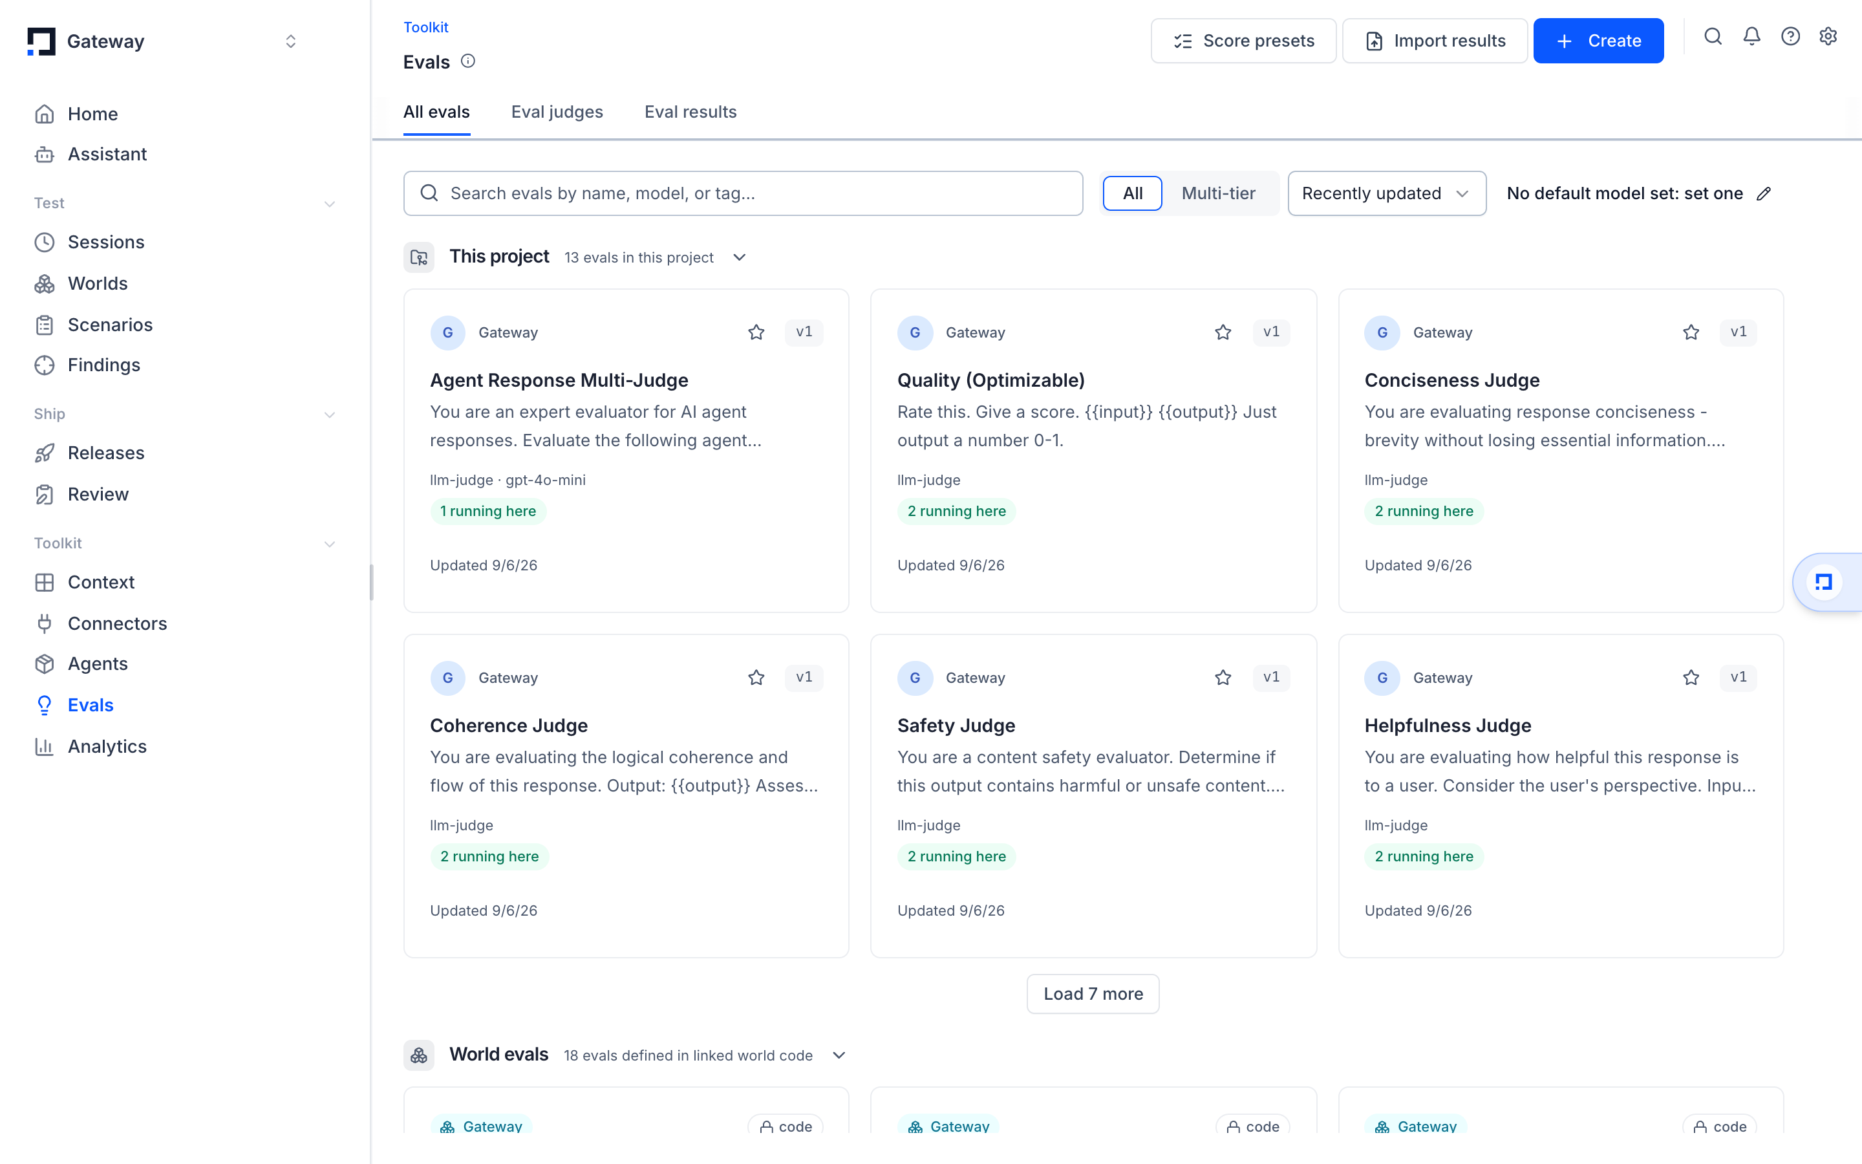Click the Import results button
The height and width of the screenshot is (1164, 1862).
pos(1435,41)
